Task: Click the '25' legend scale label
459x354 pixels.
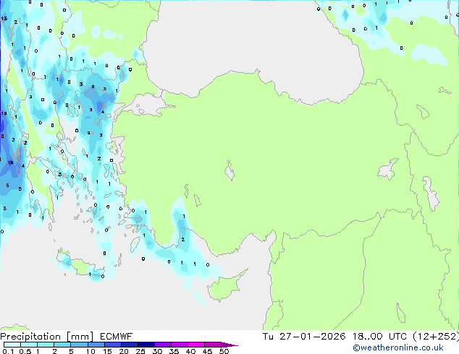Action: pyautogui.click(x=140, y=351)
